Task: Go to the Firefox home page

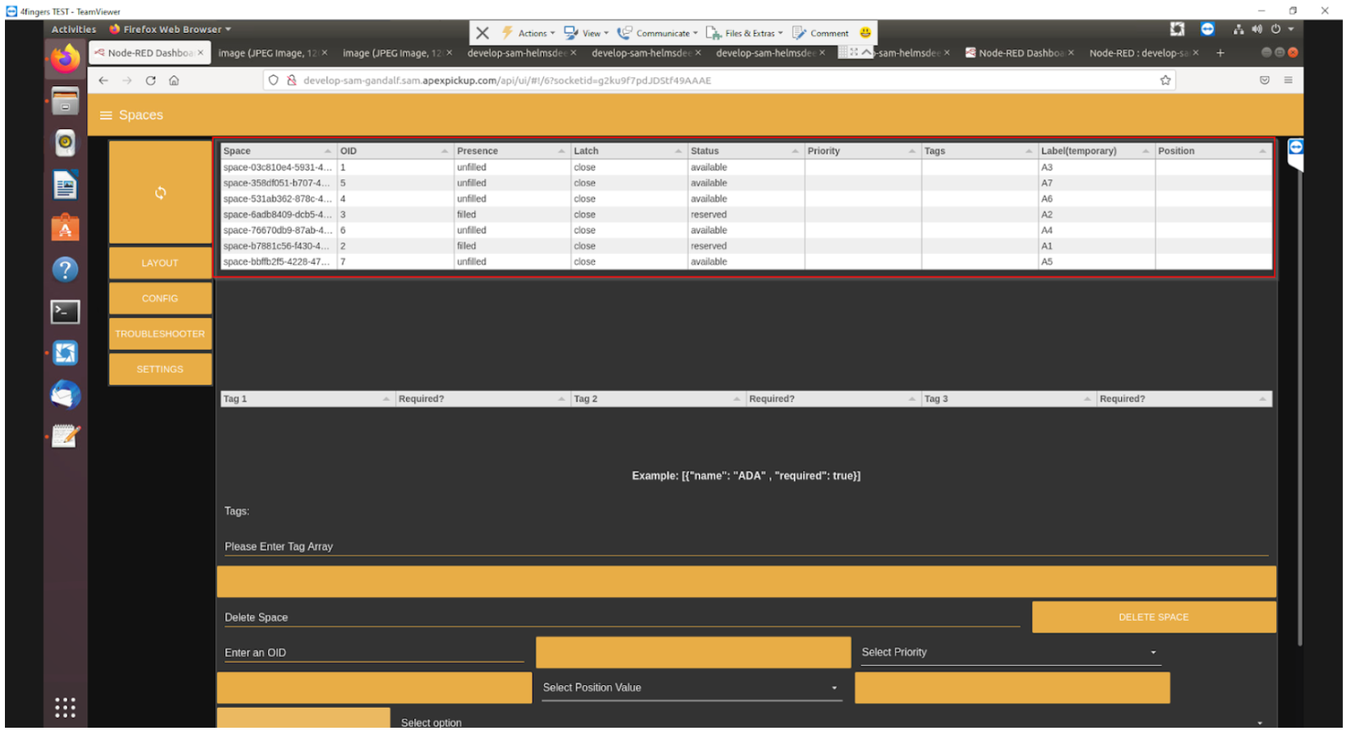Action: (174, 80)
